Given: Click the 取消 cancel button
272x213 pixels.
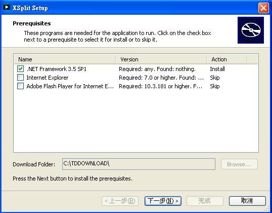Looking at the screenshot, I should tap(247, 201).
